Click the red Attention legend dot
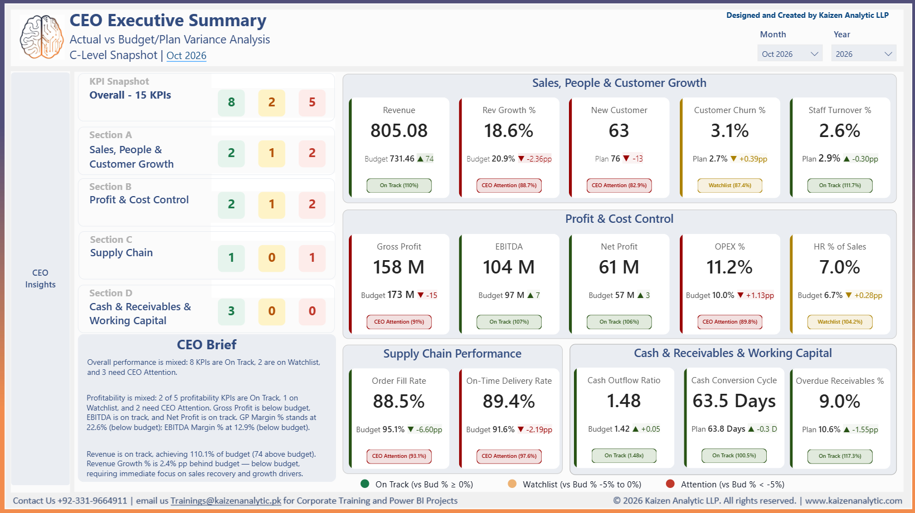This screenshot has height=513, width=915. pos(670,484)
